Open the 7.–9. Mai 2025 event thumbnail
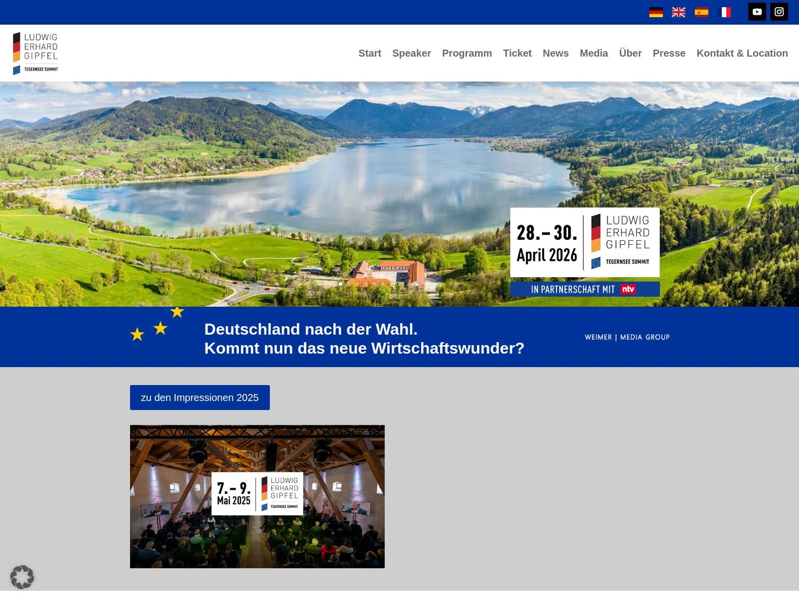 257,496
